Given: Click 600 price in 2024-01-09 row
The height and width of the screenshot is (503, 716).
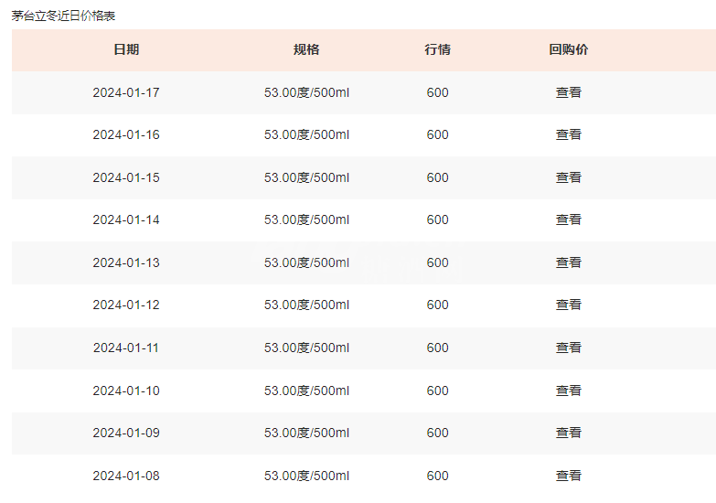Looking at the screenshot, I should [x=437, y=433].
